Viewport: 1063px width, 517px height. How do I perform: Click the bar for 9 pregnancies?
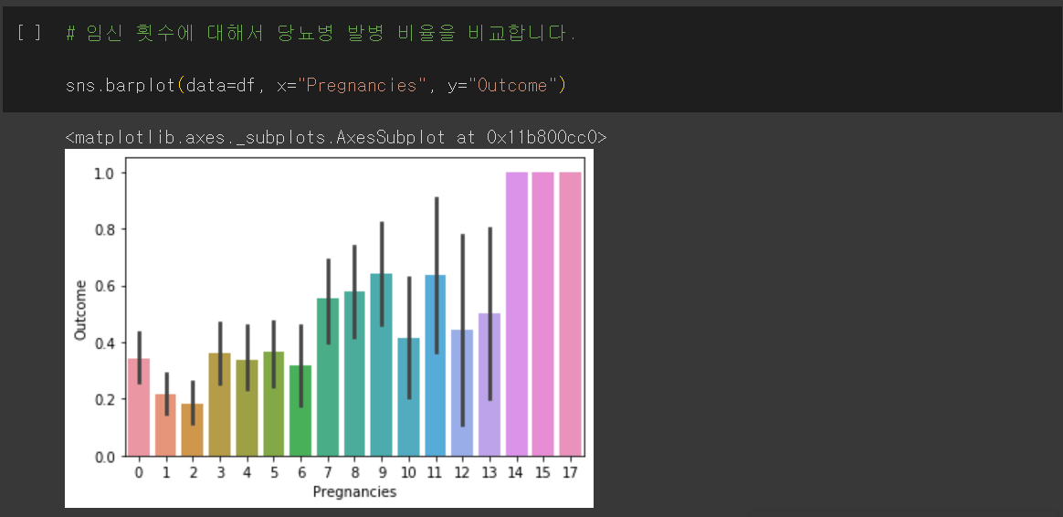click(x=382, y=365)
